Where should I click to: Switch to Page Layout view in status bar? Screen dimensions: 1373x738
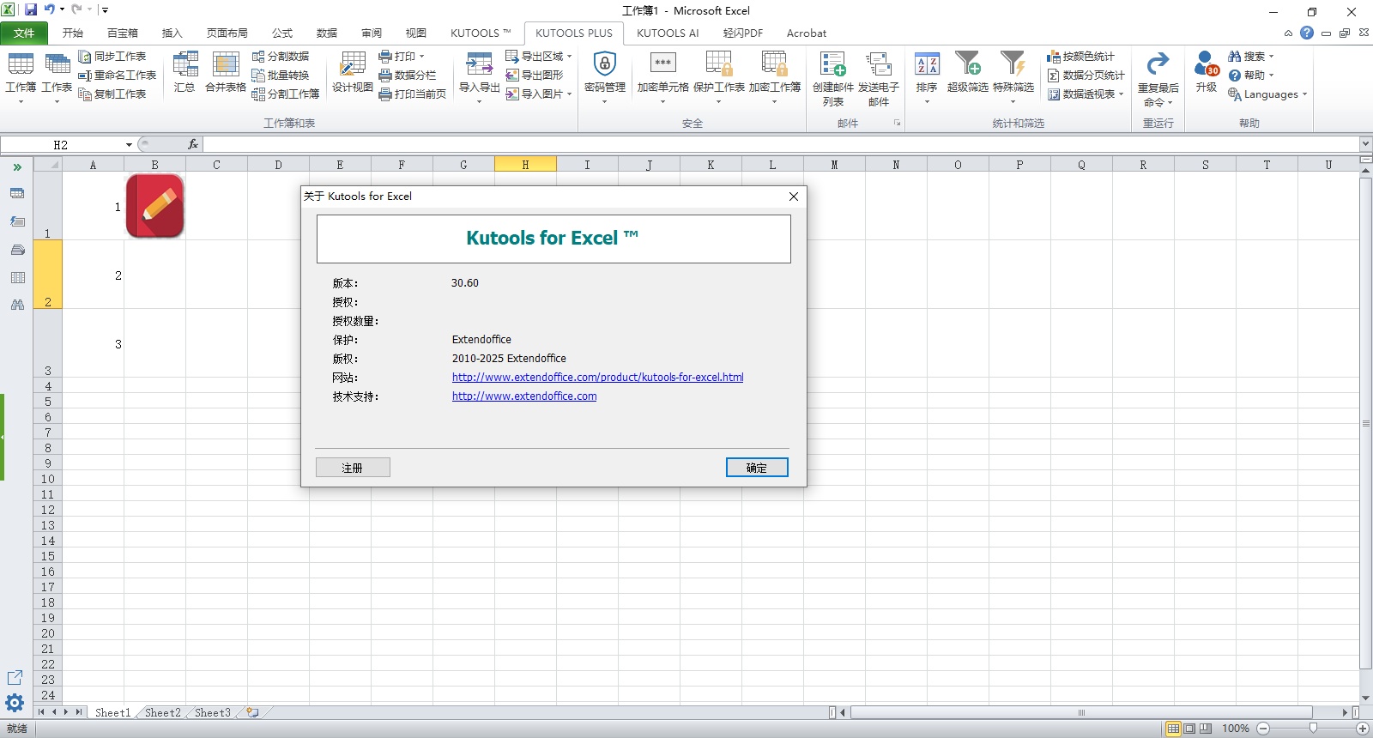[1189, 729]
